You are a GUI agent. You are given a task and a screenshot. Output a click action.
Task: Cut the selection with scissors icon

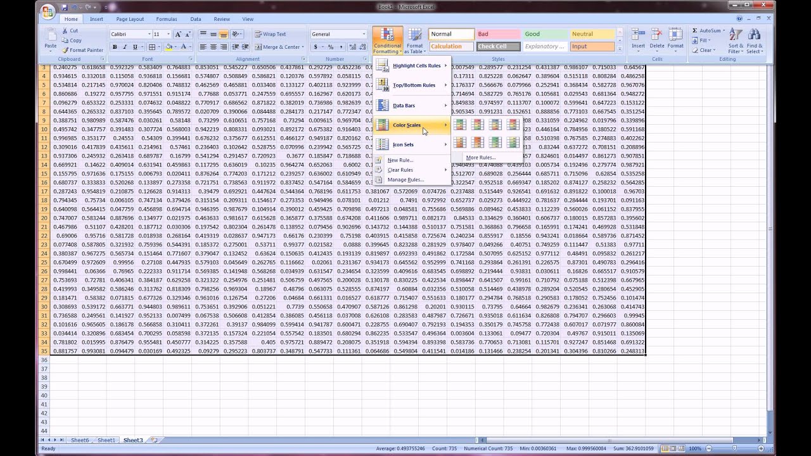coord(70,30)
